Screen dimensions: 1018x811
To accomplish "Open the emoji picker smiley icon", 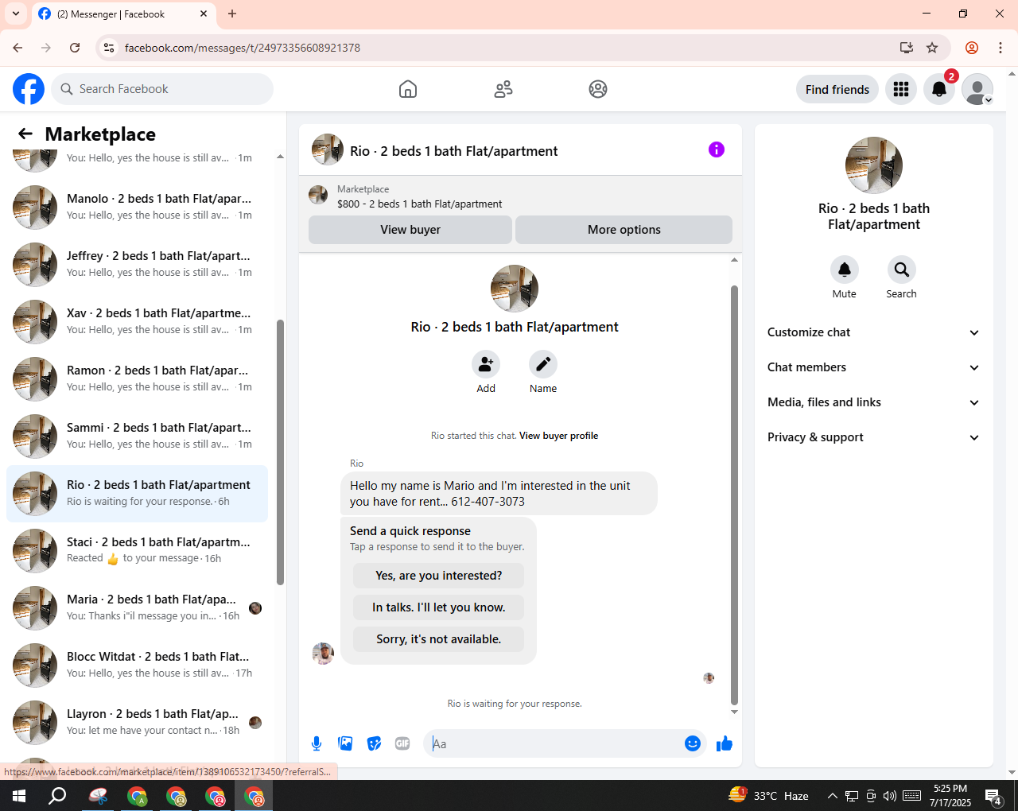I will point(693,743).
